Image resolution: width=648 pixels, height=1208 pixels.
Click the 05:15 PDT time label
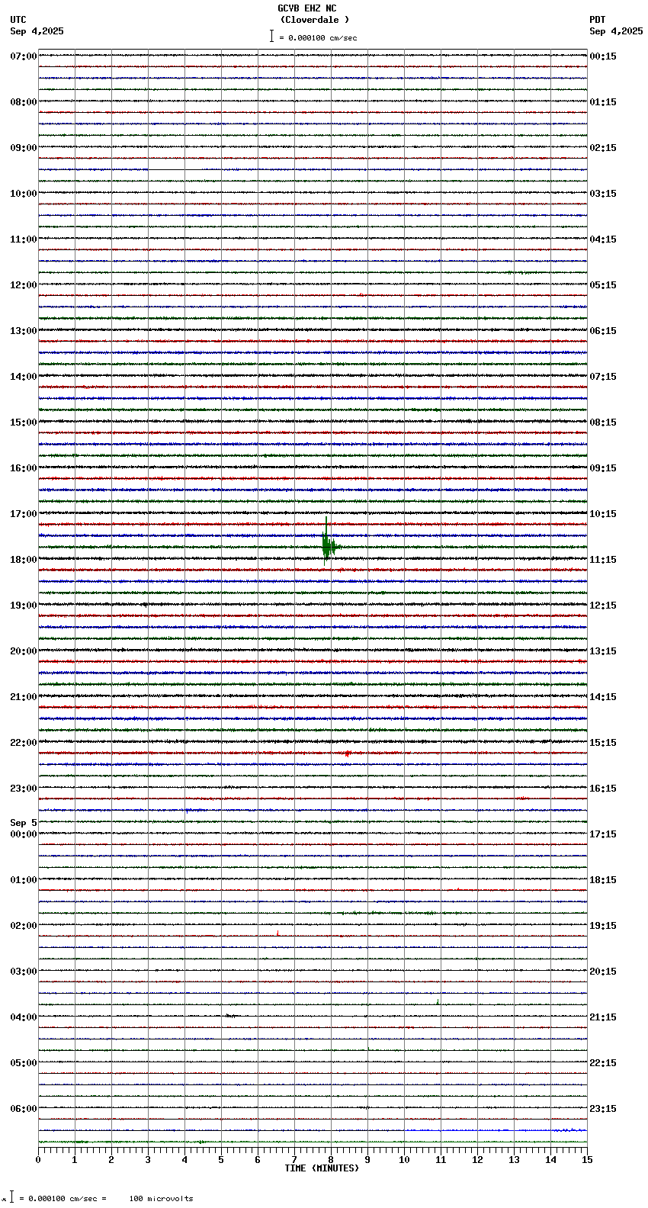coord(603,285)
